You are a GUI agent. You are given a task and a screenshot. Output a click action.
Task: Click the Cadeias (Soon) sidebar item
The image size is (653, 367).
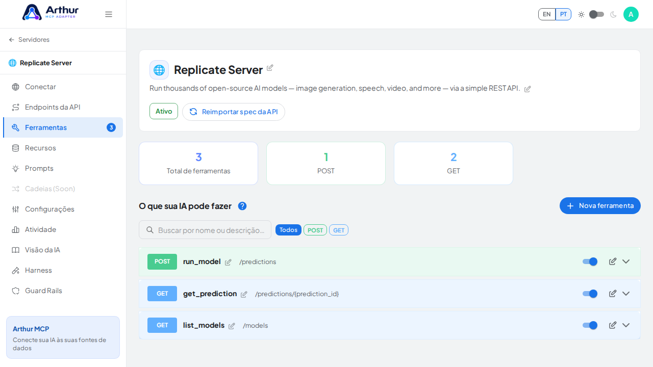click(63, 189)
